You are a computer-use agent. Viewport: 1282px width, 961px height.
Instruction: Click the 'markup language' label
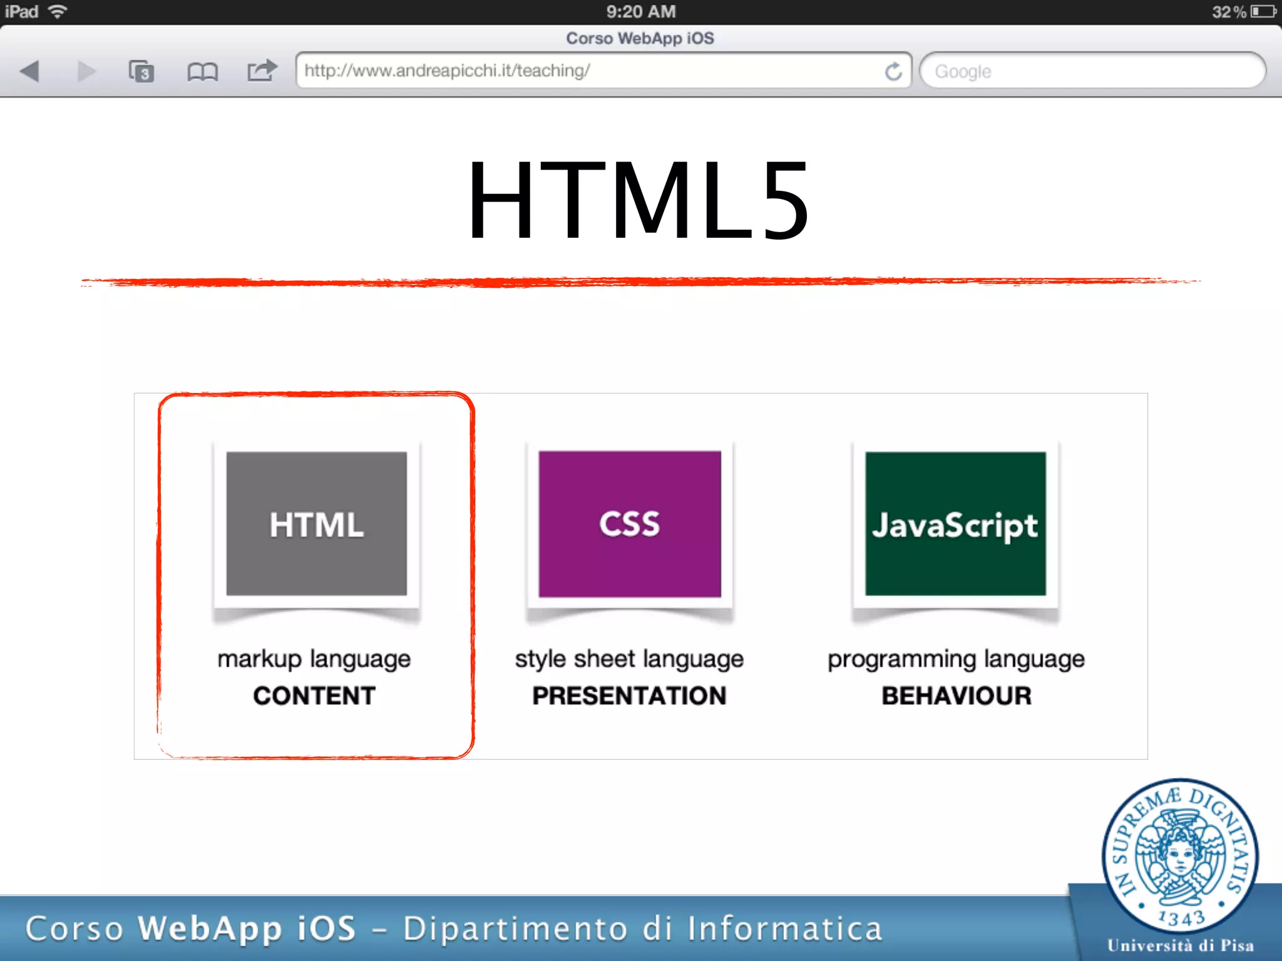pyautogui.click(x=314, y=659)
